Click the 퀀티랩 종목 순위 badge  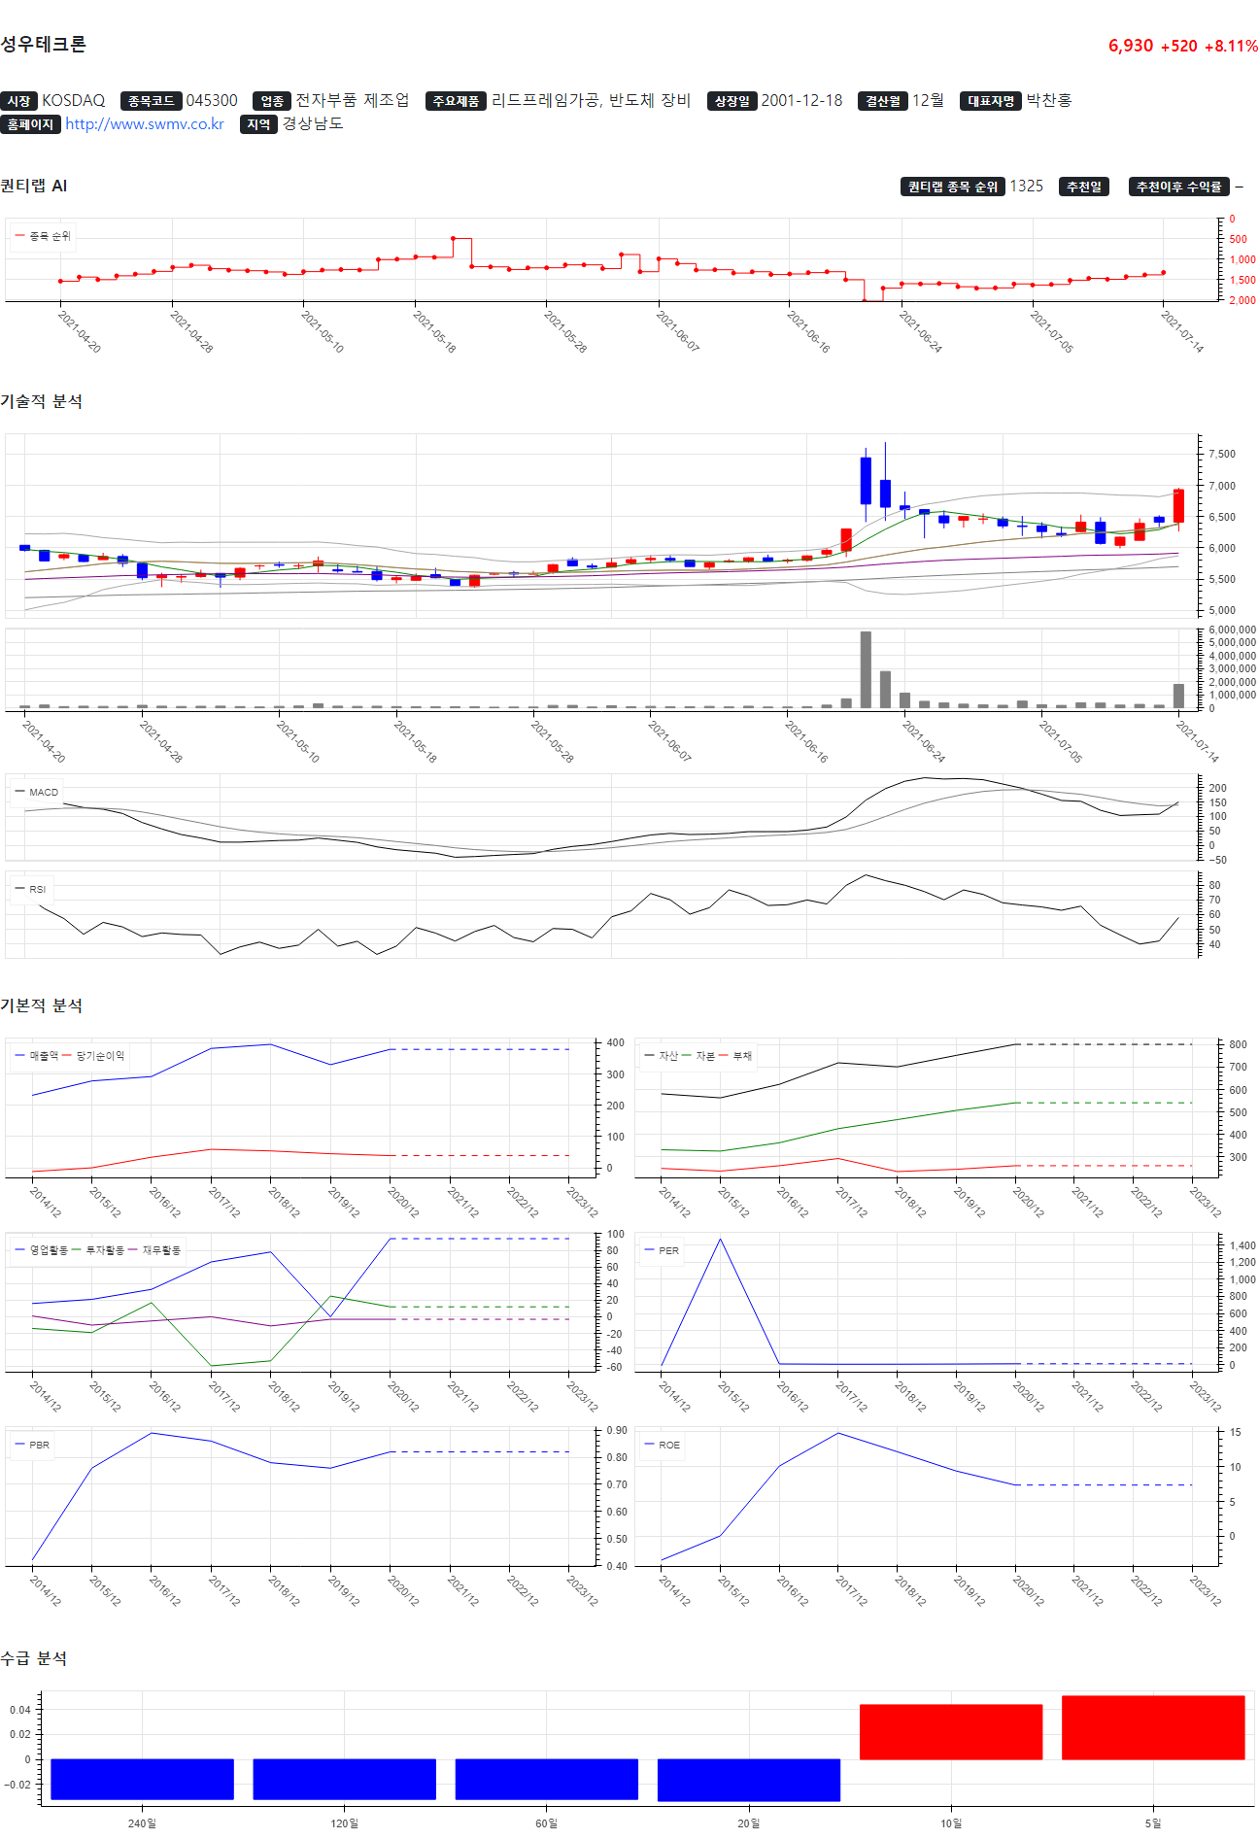coord(953,187)
